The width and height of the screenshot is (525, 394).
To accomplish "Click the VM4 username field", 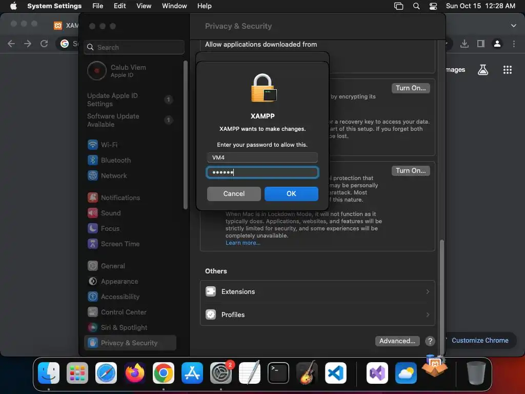I will 262,157.
